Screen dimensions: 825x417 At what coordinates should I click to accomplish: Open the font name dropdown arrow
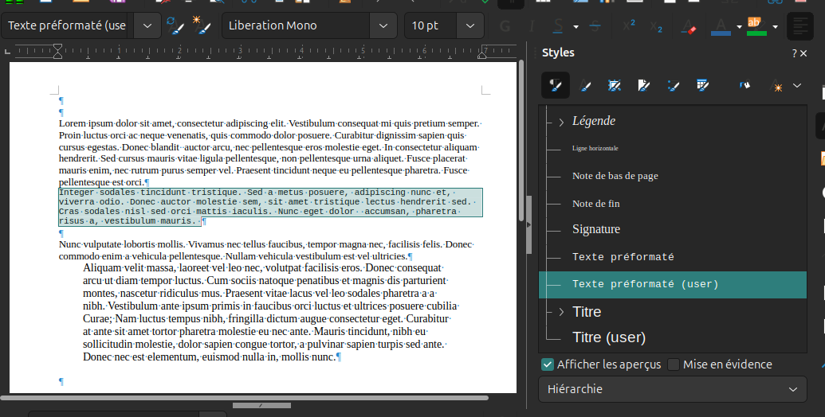point(383,25)
